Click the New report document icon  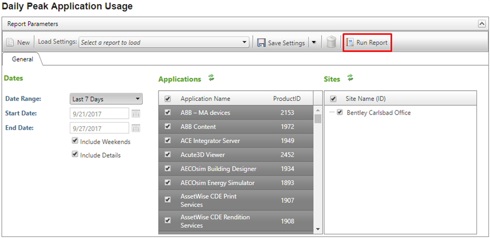point(10,43)
